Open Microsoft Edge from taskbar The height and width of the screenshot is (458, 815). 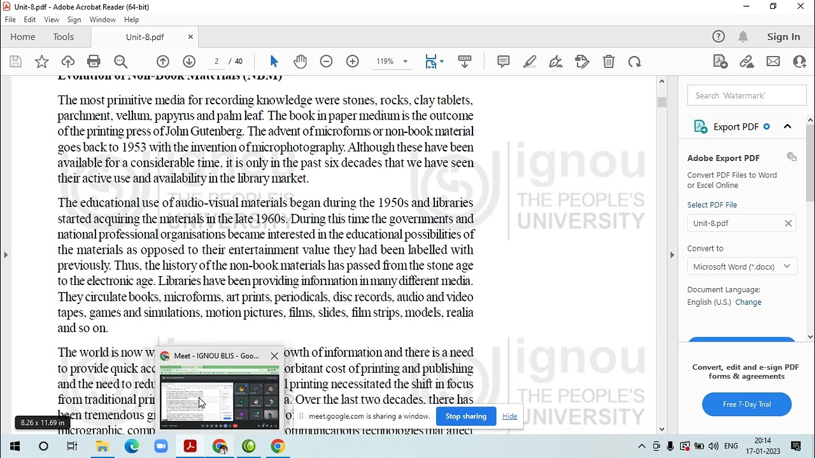(132, 447)
